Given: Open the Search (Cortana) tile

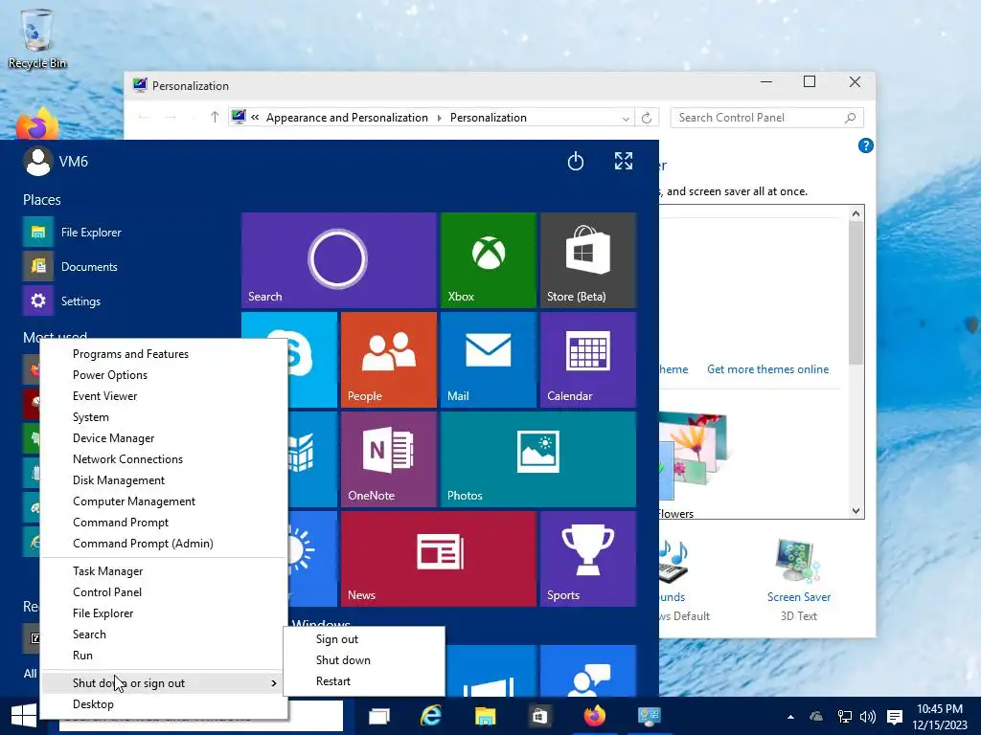Looking at the screenshot, I should click(338, 260).
